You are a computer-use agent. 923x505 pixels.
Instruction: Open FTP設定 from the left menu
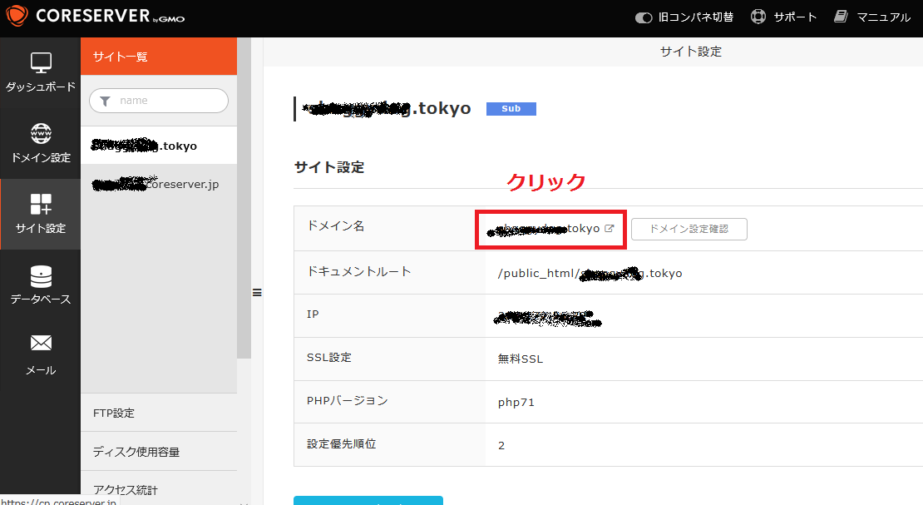[113, 412]
